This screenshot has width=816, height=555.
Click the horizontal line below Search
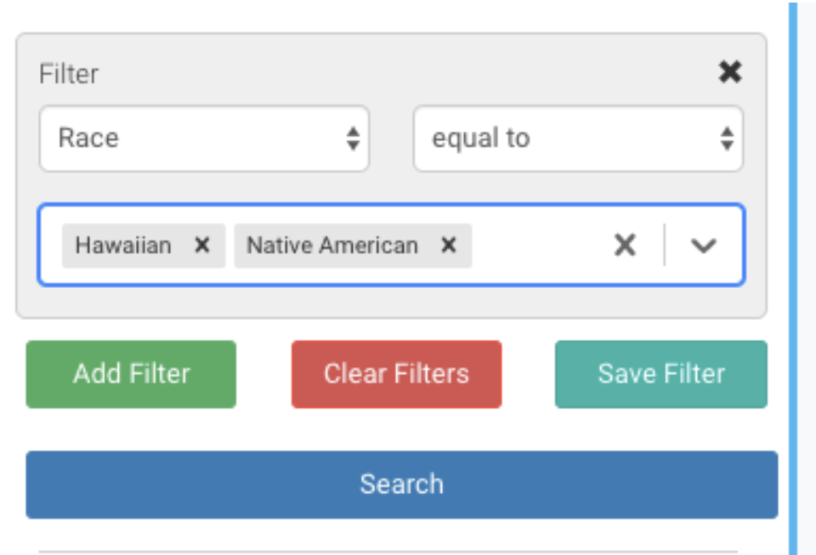point(388,552)
